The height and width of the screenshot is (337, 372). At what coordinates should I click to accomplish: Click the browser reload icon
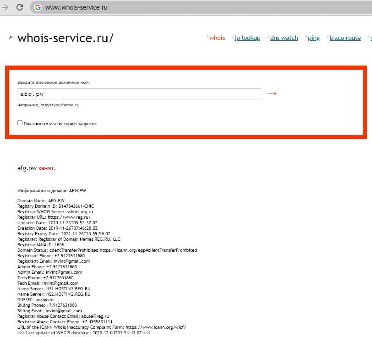[x=20, y=7]
